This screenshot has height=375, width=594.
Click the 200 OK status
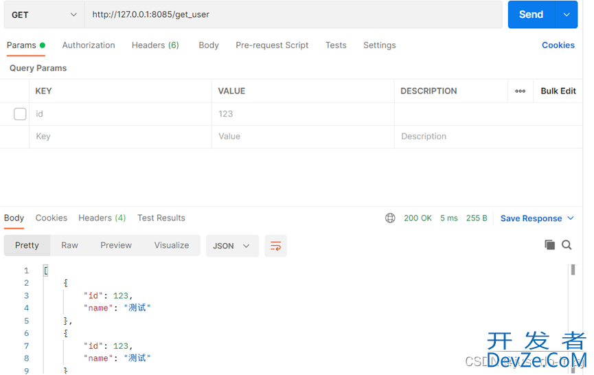tap(418, 218)
